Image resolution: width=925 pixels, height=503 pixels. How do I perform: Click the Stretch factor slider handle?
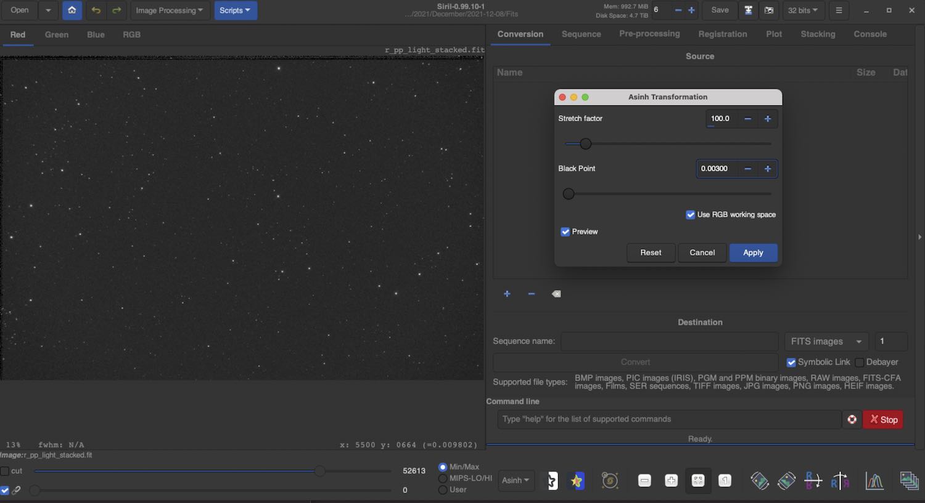point(586,144)
